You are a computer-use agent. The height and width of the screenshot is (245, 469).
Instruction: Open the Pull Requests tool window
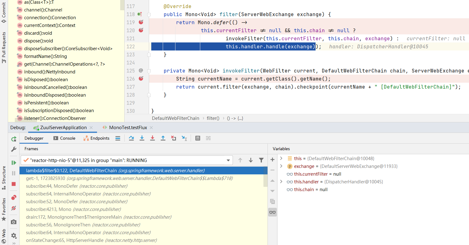coord(4,47)
